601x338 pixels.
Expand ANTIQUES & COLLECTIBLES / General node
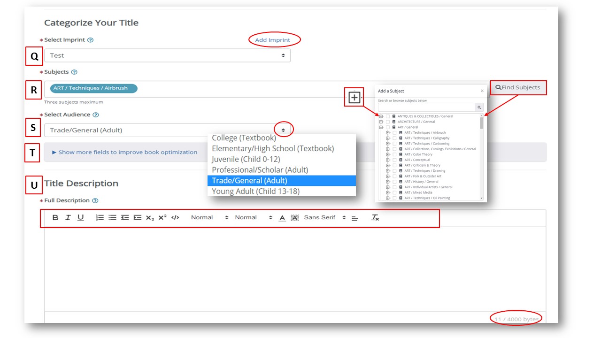tap(381, 116)
